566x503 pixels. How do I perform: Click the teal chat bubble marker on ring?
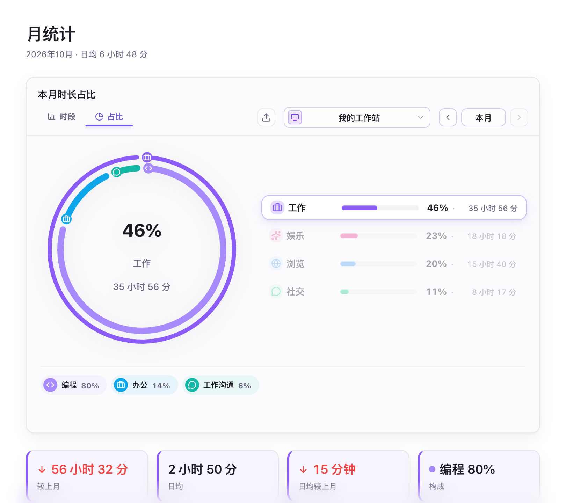pyautogui.click(x=117, y=172)
